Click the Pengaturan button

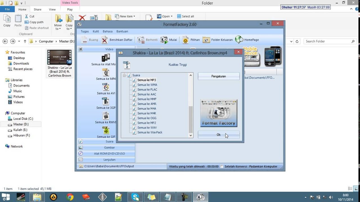pyautogui.click(x=219, y=76)
